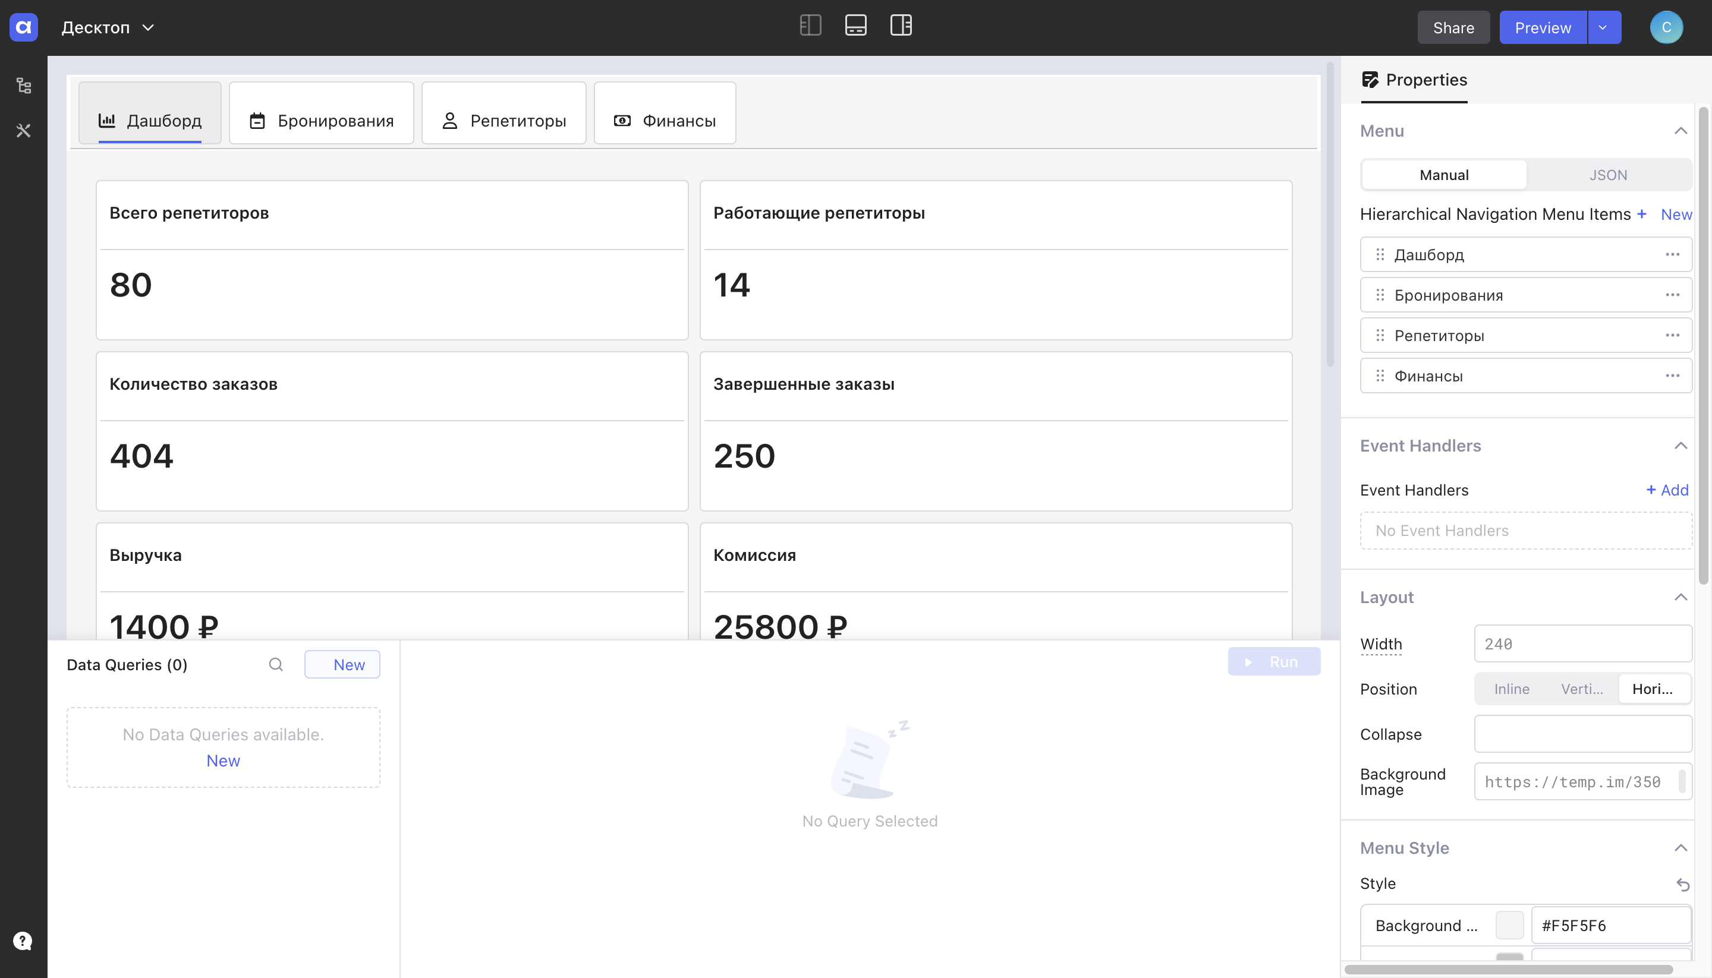Set position to Vertical
The image size is (1712, 978).
click(x=1581, y=689)
